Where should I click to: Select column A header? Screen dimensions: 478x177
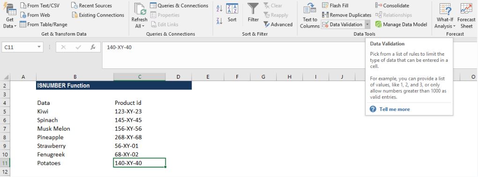coord(23,77)
